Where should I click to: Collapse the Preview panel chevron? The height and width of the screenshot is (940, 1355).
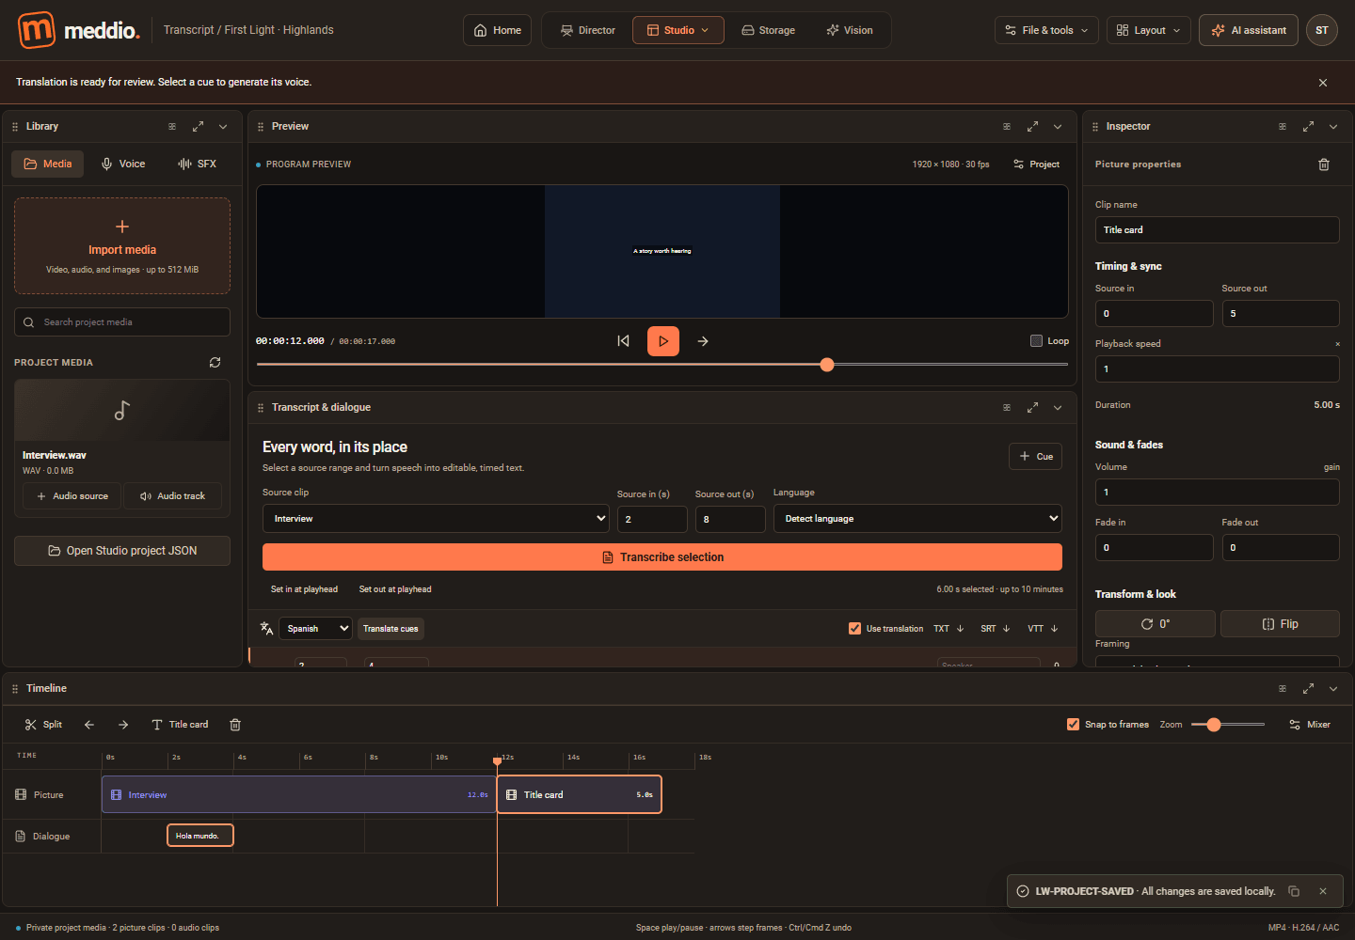tap(1058, 126)
